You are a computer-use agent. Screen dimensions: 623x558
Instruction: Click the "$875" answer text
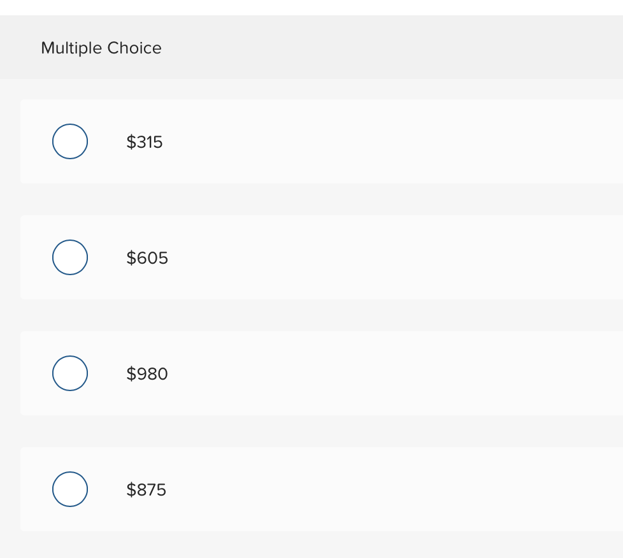pos(147,490)
